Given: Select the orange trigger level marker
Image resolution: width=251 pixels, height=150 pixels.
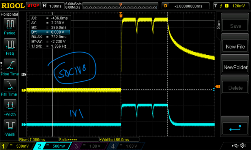Looking at the screenshot, I should pos(218,87).
